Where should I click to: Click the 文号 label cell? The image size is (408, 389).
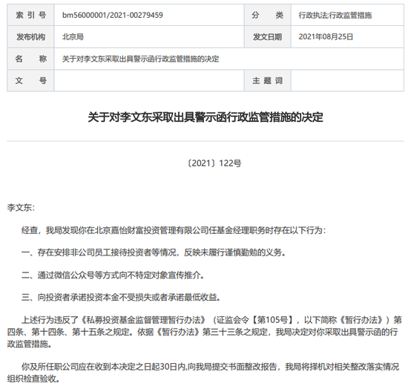click(x=30, y=80)
